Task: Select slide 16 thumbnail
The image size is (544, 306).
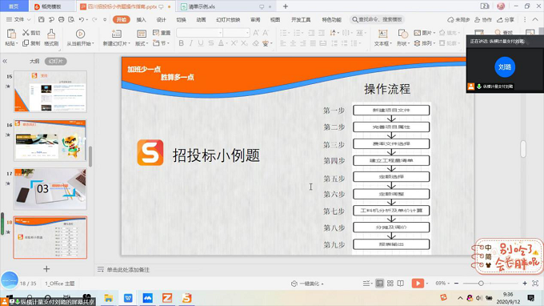Action: tap(50, 140)
